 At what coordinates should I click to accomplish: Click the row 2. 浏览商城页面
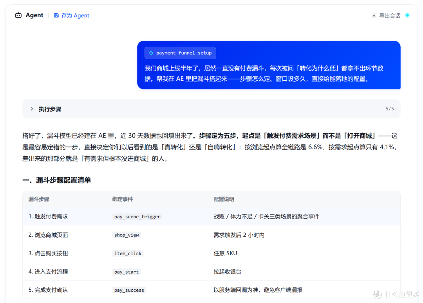point(211,235)
